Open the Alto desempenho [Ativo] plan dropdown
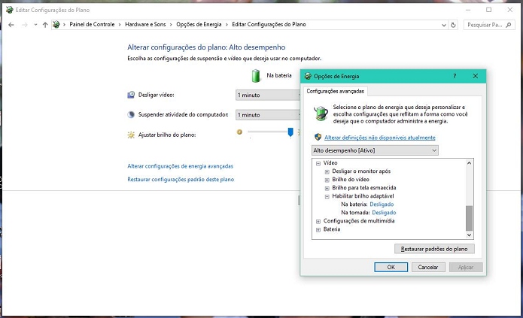 tap(375, 150)
